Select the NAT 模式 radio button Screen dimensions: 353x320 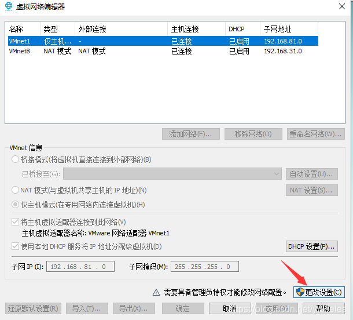[15, 190]
